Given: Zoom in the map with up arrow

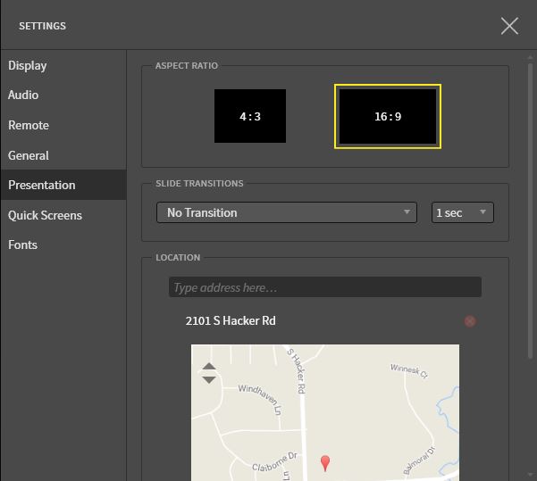Looking at the screenshot, I should (209, 367).
